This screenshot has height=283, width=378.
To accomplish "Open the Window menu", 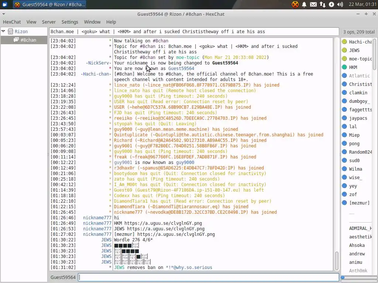I will pyautogui.click(x=92, y=22).
